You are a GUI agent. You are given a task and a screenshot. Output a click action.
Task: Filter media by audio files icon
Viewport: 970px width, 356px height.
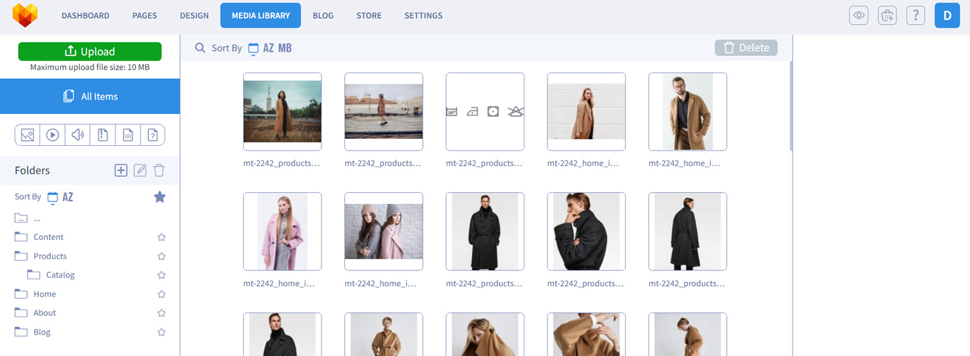click(78, 135)
